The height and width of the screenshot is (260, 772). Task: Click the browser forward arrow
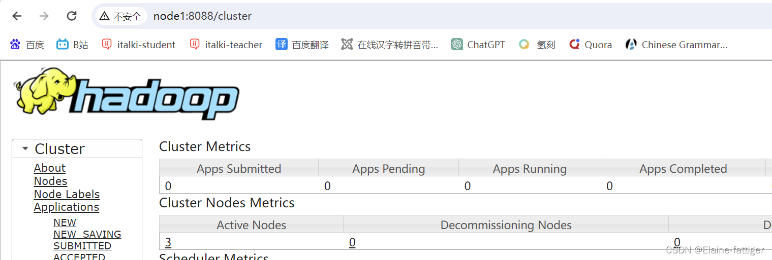tap(44, 16)
